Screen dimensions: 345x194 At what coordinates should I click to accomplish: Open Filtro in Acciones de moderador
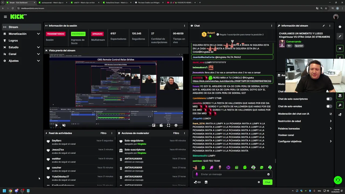pyautogui.click(x=176, y=133)
